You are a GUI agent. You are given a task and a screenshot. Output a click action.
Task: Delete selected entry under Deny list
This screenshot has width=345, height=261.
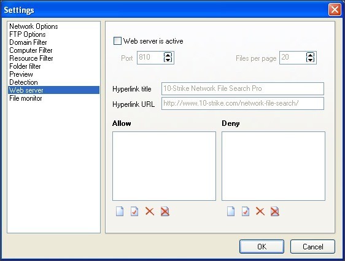click(x=260, y=211)
